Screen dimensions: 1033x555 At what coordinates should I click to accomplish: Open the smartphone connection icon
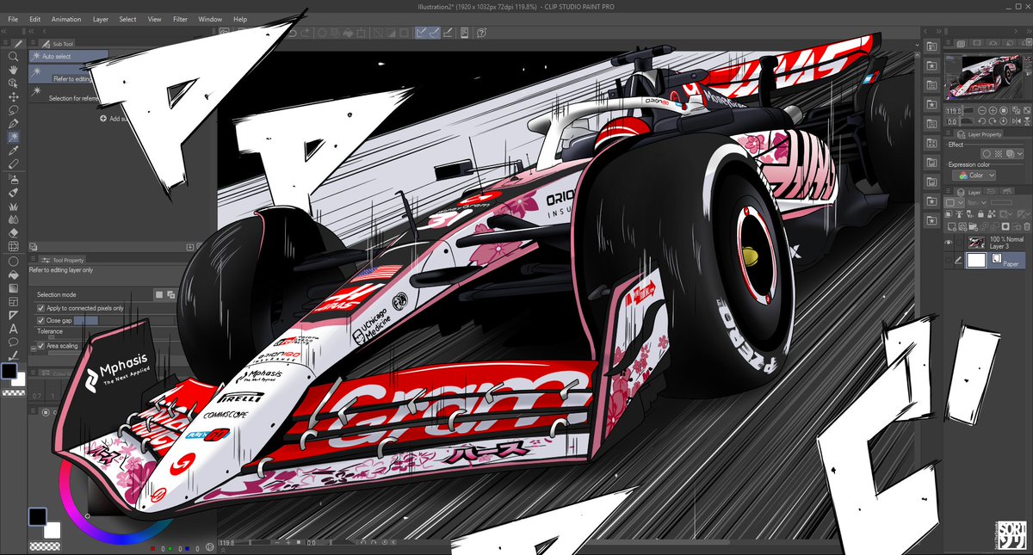(464, 33)
